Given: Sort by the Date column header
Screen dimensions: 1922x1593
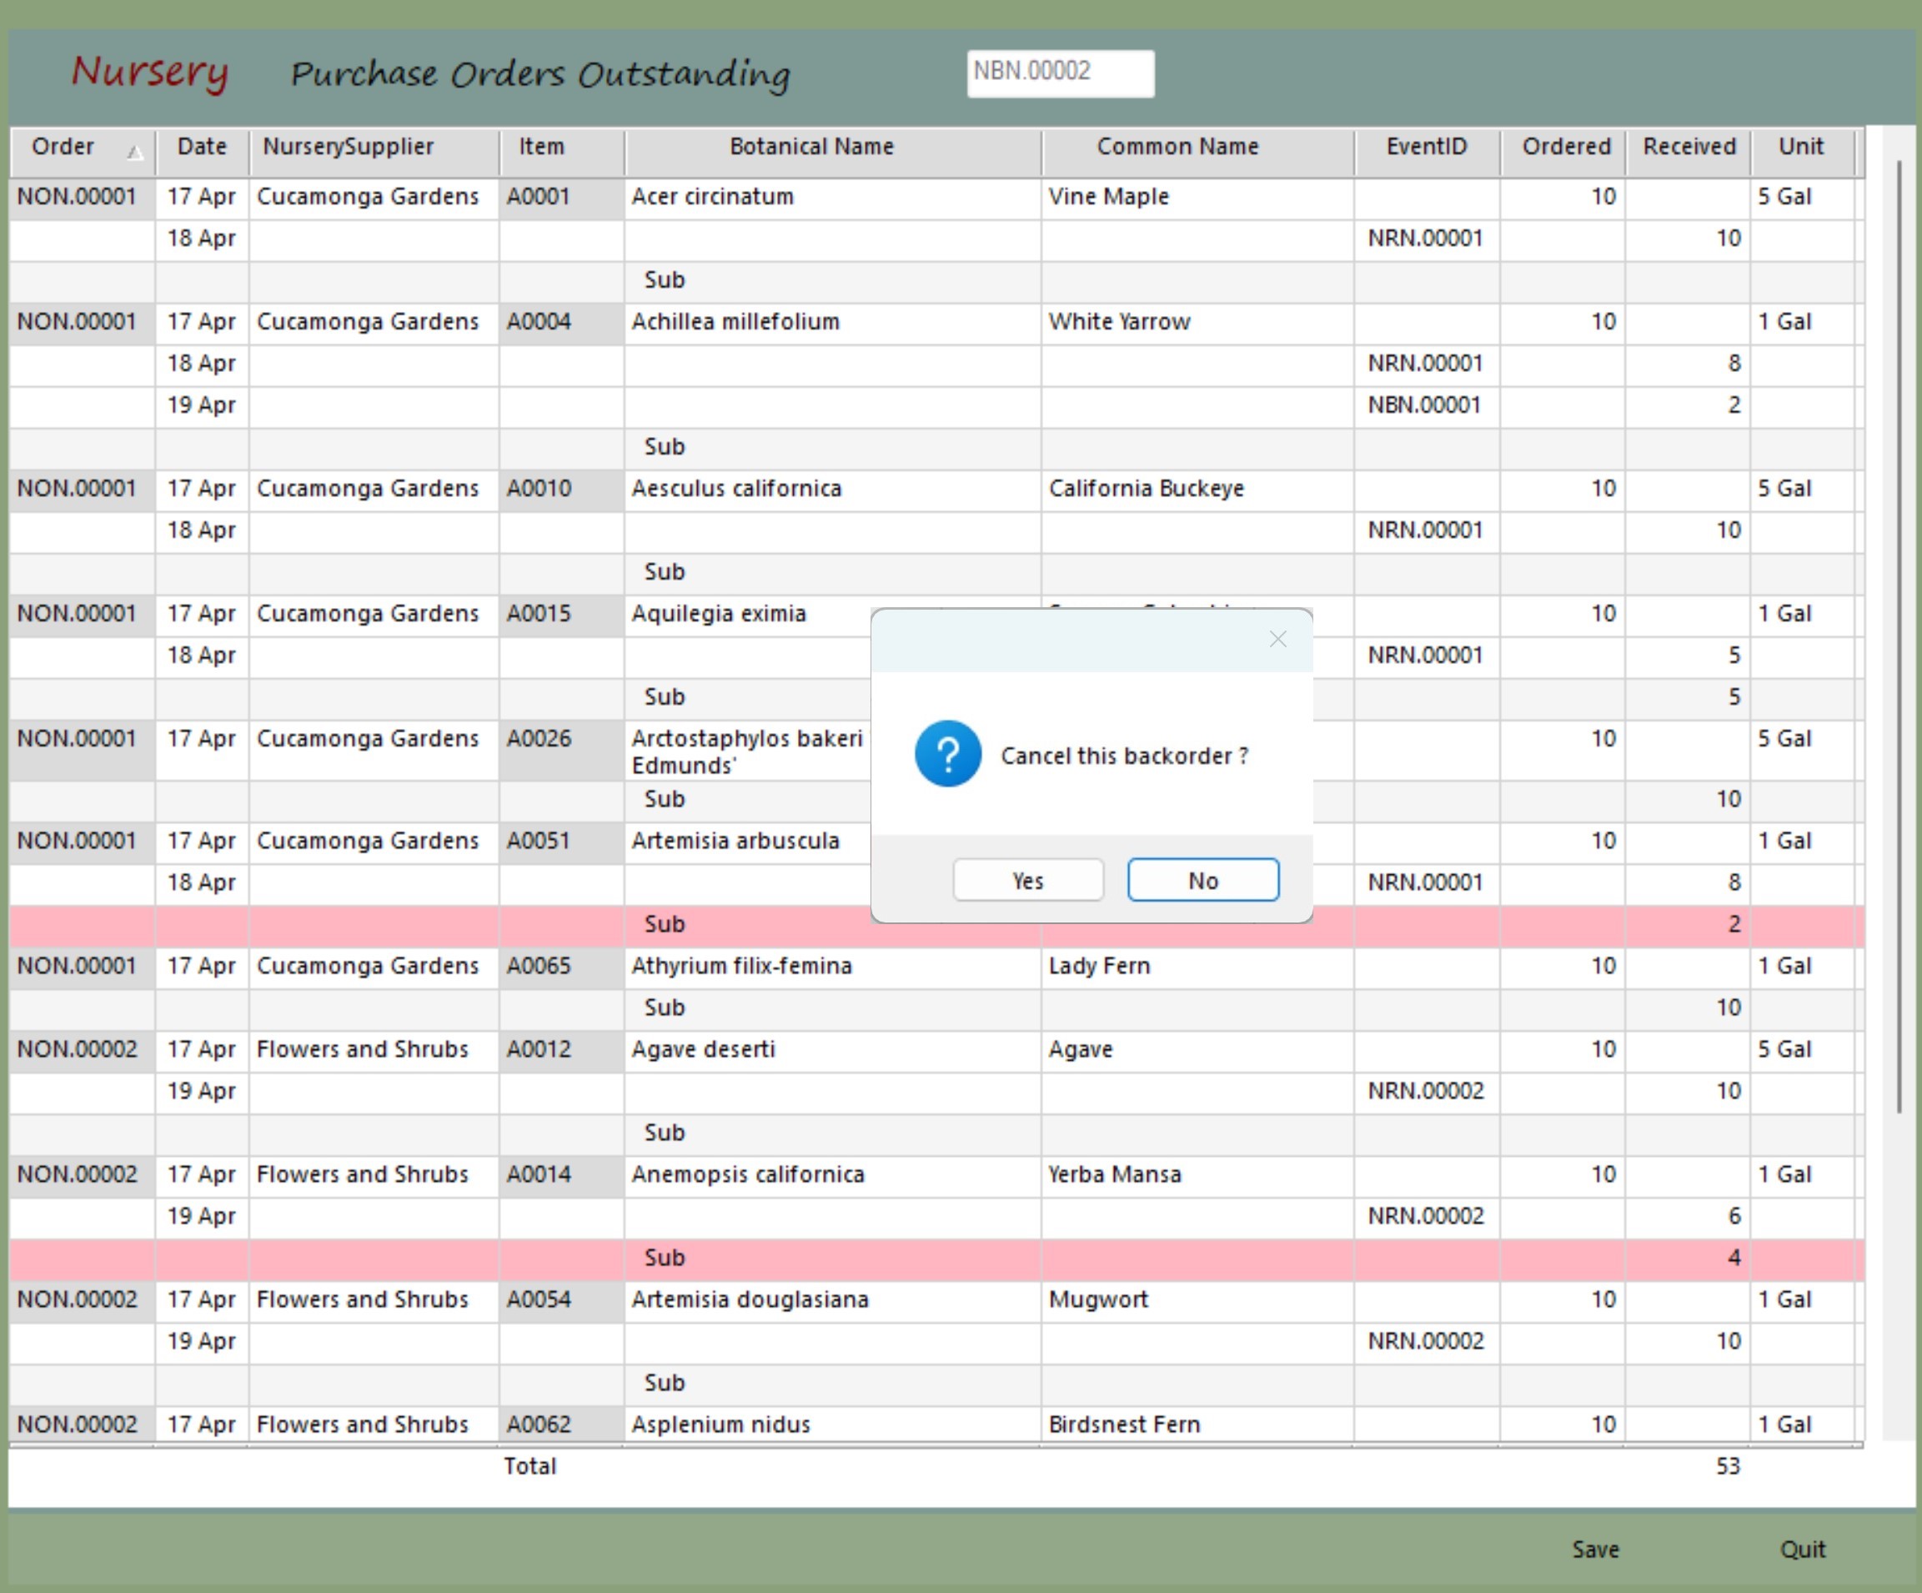Looking at the screenshot, I should pos(201,147).
